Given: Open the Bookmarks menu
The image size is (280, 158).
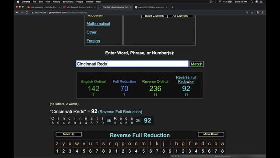Looking at the screenshot, I should click(x=68, y=2).
